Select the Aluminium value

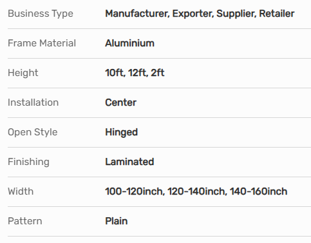[x=129, y=43]
